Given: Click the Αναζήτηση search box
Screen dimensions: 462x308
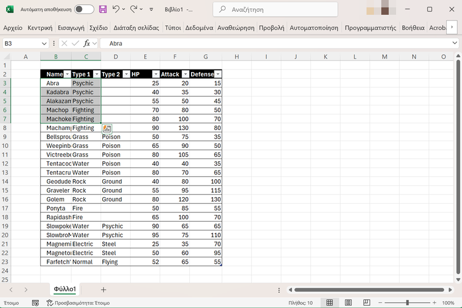Looking at the screenshot, I should click(x=275, y=9).
